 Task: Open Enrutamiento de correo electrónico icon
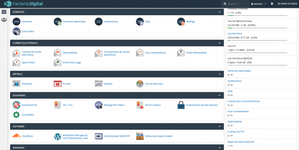[98, 53]
